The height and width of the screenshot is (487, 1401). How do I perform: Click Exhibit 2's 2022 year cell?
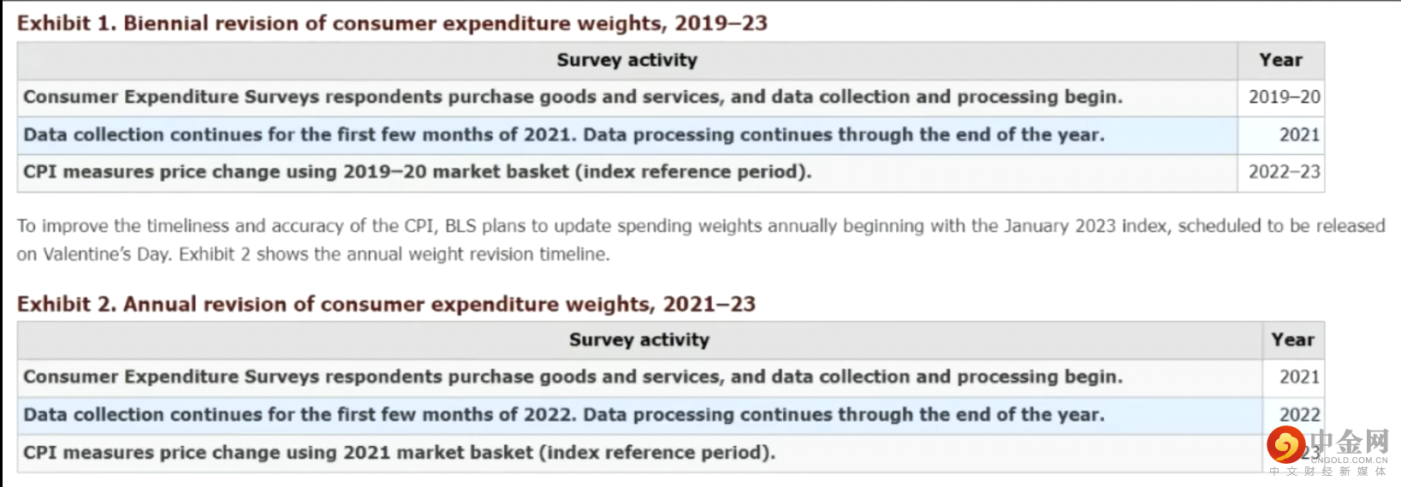coord(1299,414)
